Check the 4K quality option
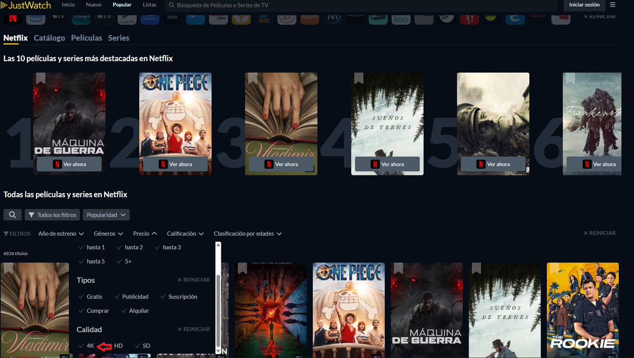This screenshot has height=358, width=634. [86, 346]
